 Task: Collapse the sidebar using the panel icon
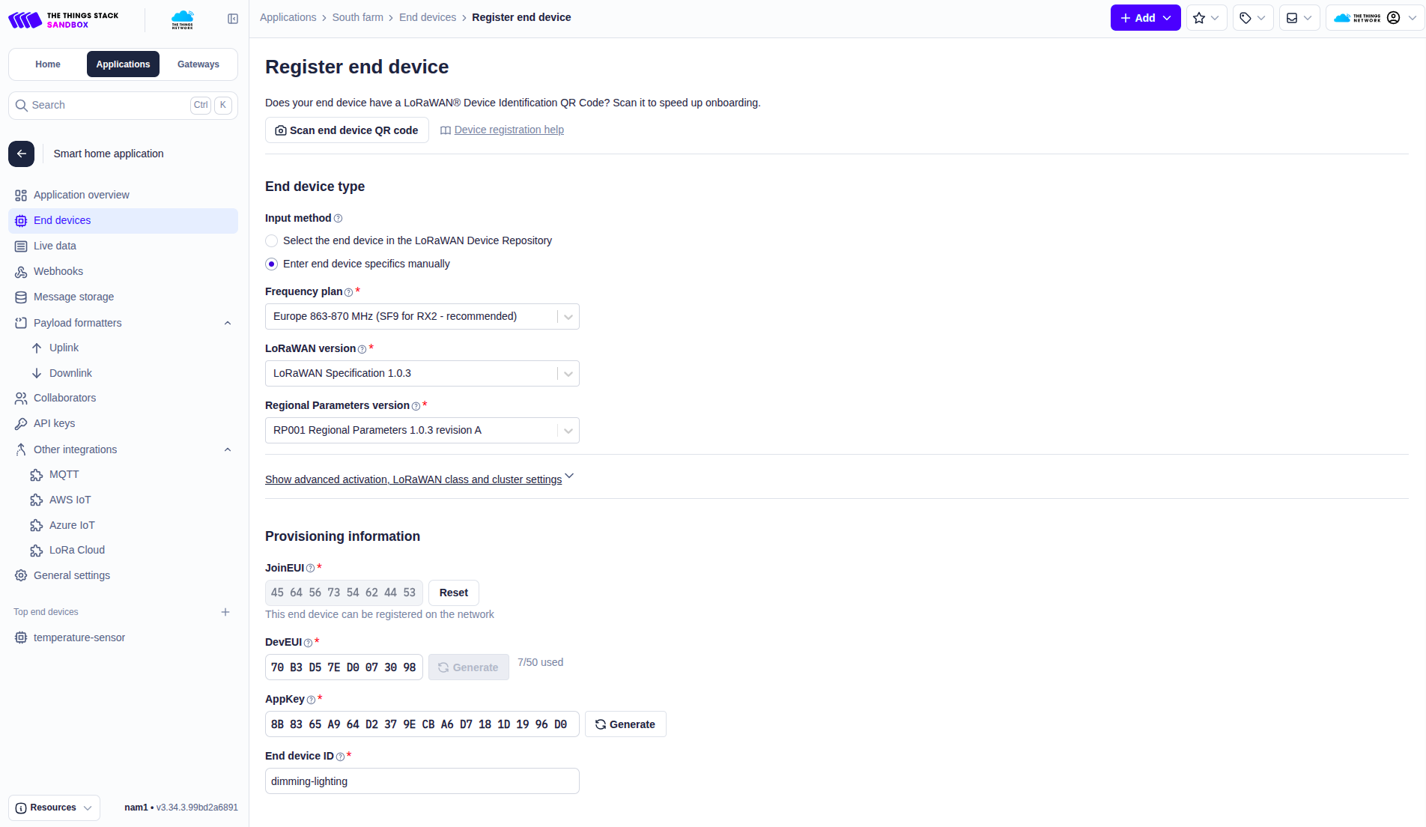233,19
